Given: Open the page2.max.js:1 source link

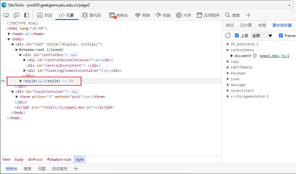Looking at the screenshot, I should [274, 56].
